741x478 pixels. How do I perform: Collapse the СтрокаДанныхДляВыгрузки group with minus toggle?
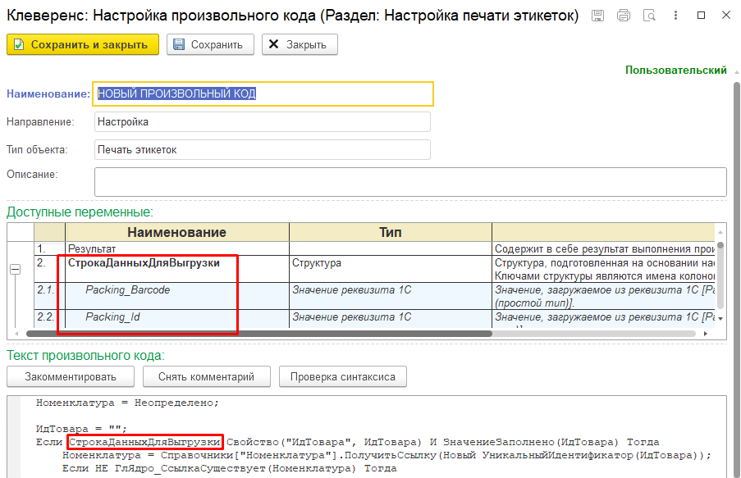tap(15, 269)
